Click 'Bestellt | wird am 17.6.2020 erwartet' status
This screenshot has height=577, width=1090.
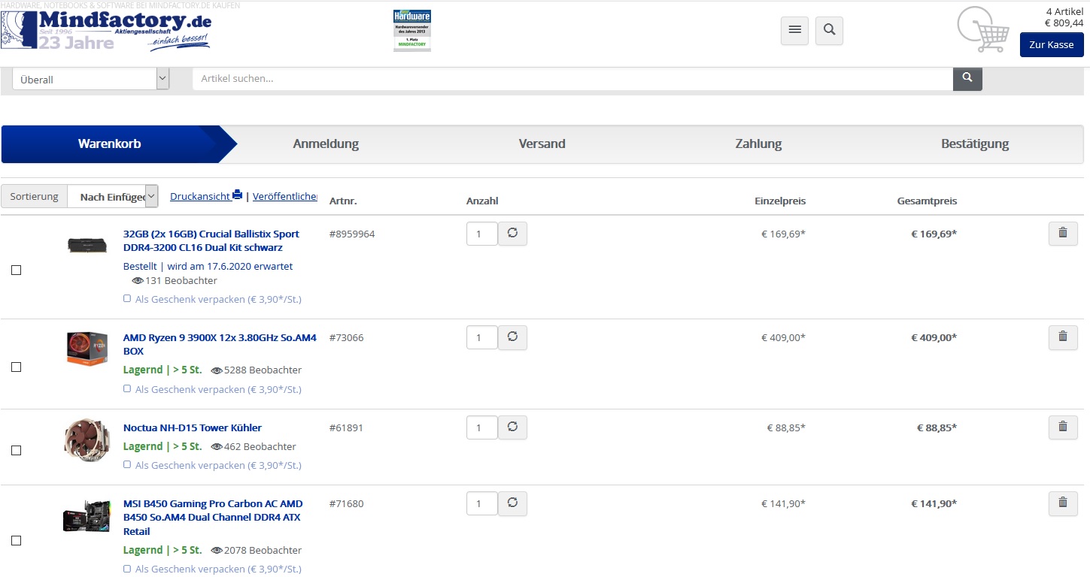click(208, 266)
